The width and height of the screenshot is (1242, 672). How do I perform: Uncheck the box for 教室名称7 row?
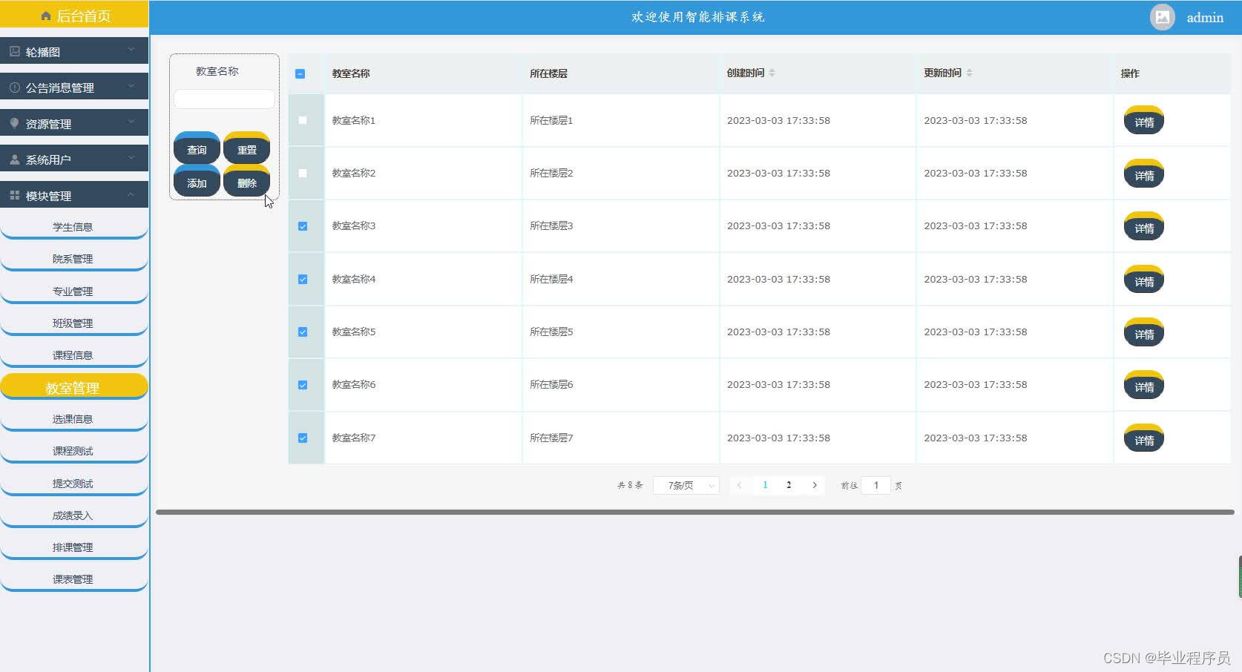pos(303,438)
